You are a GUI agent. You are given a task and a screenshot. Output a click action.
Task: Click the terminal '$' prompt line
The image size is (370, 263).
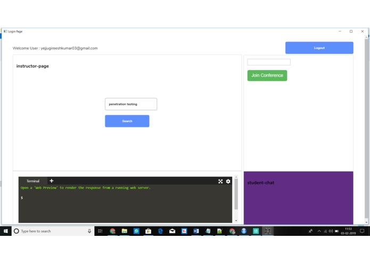[22, 198]
